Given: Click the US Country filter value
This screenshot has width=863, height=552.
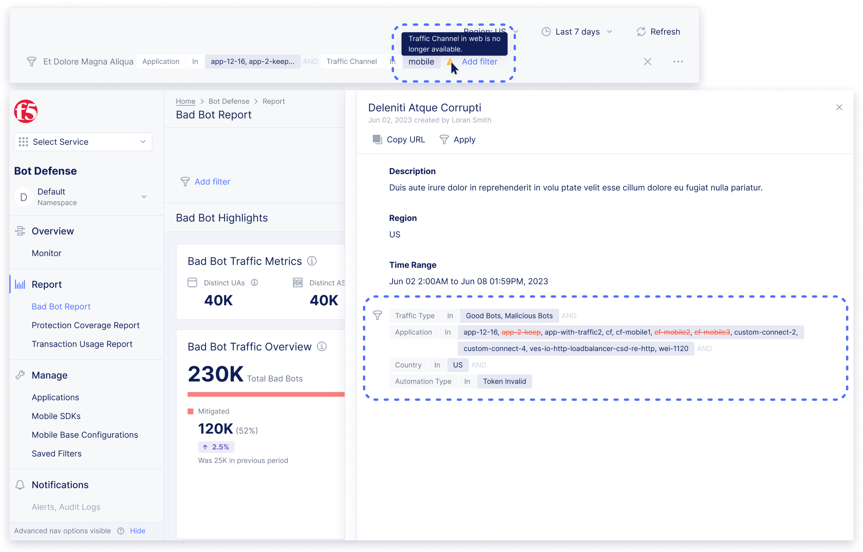Looking at the screenshot, I should point(458,365).
